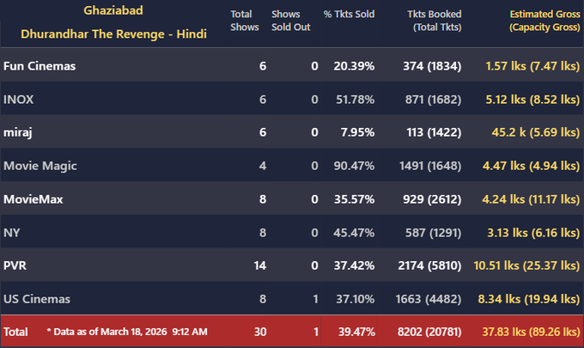Screen dimensions: 584x348
Task: Click miraj gross 45.2 k (5.69 lks)
Action: pyautogui.click(x=536, y=132)
